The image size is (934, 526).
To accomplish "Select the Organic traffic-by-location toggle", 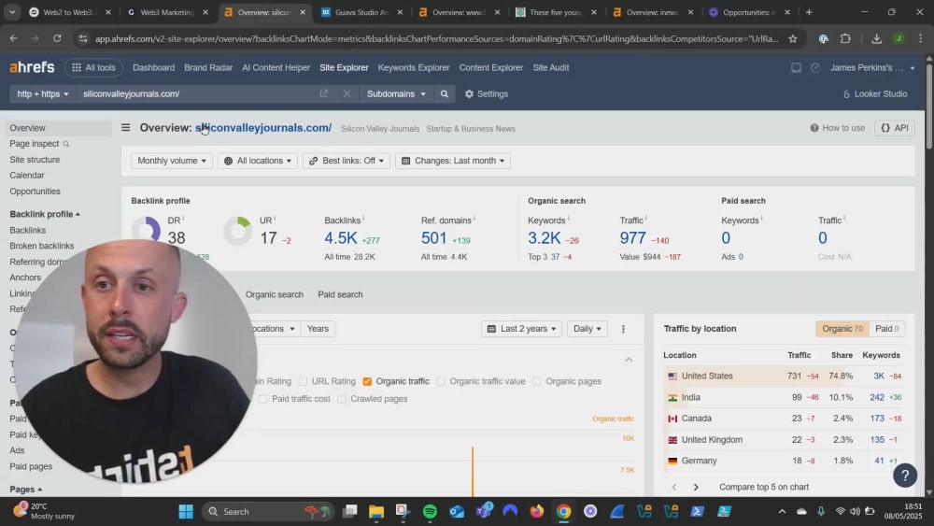I will pos(842,328).
